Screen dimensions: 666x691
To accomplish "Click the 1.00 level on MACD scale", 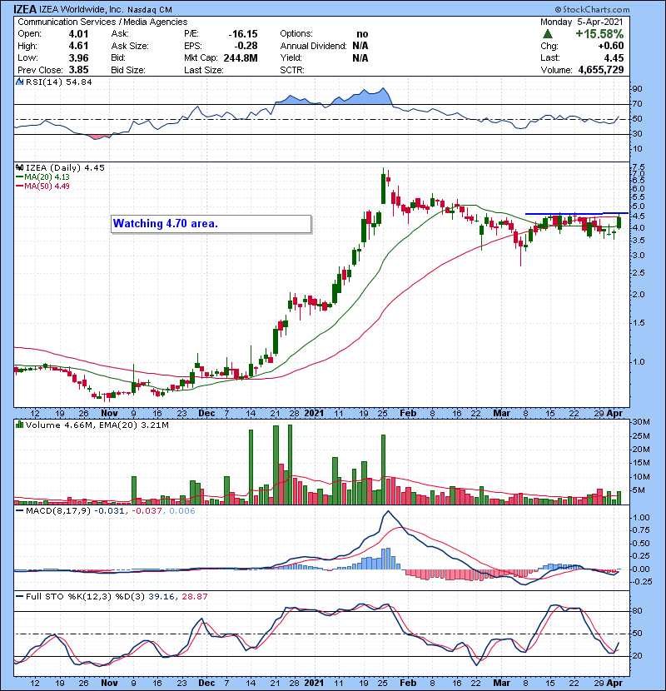I will [x=641, y=518].
